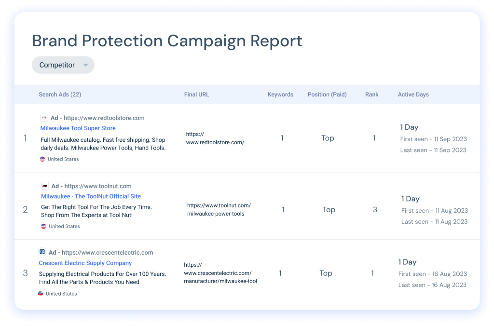Image resolution: width=494 pixels, height=326 pixels.
Task: Click '1 Day' in redtoolstore row
Action: point(409,127)
